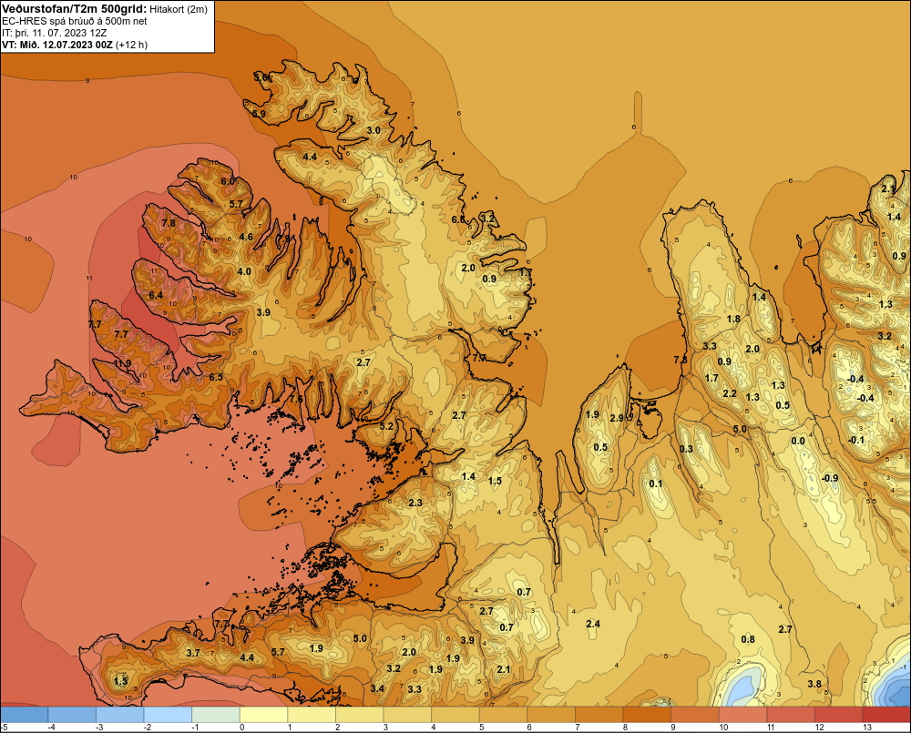
Task: Click the 6.0 temperature label
Action: click(x=228, y=181)
